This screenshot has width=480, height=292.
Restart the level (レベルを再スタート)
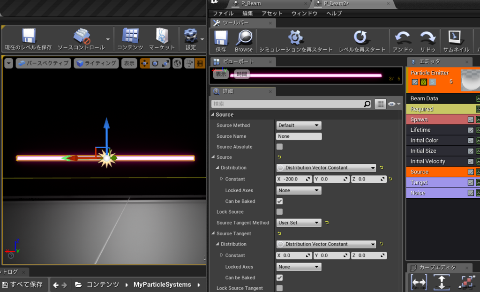[362, 41]
